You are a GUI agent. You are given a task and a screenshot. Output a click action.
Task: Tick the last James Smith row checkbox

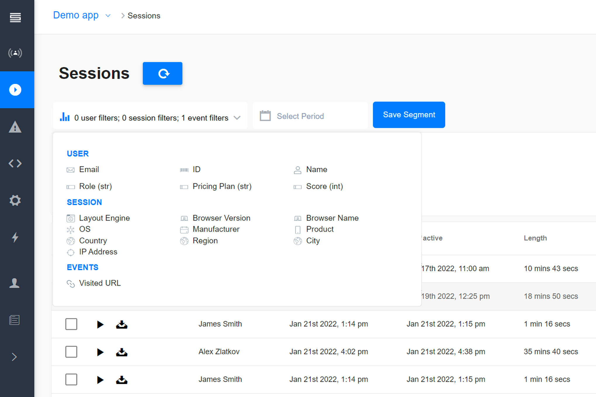click(71, 380)
